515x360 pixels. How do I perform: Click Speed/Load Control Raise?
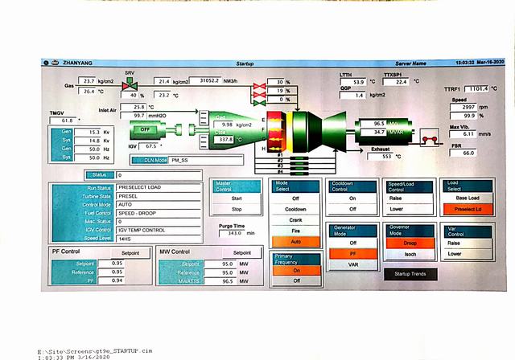click(x=410, y=198)
